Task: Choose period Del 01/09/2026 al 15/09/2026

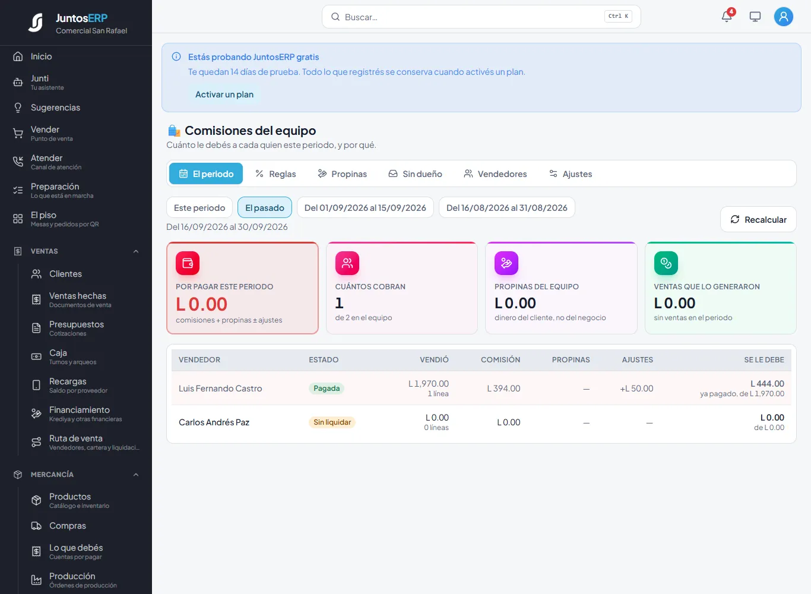Action: click(x=365, y=208)
